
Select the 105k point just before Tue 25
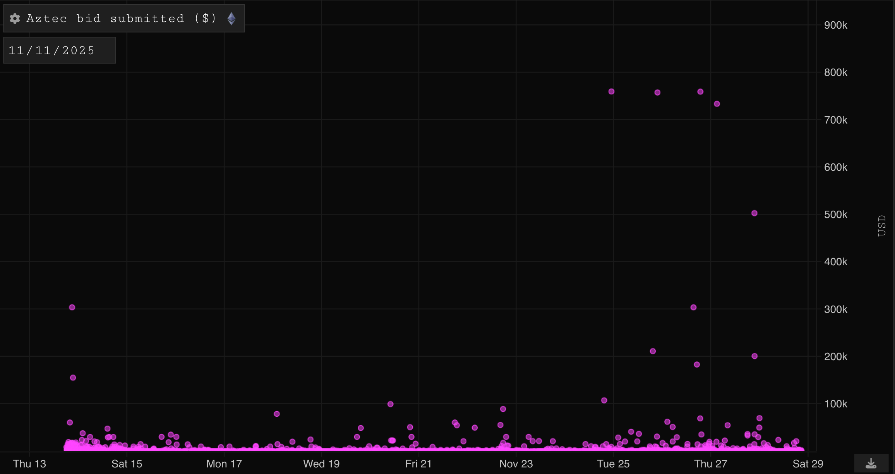[x=604, y=400]
